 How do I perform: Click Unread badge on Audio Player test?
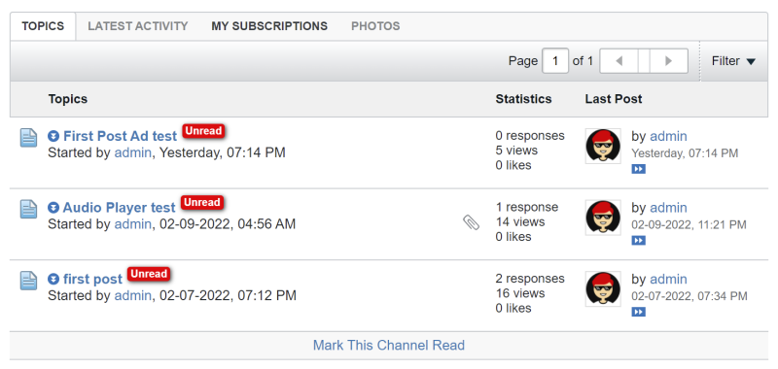pos(202,202)
